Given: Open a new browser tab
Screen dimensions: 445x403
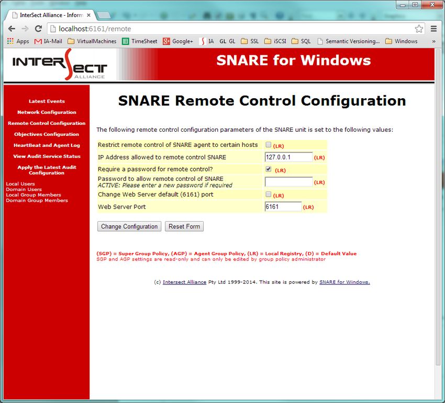Looking at the screenshot, I should click(x=104, y=15).
